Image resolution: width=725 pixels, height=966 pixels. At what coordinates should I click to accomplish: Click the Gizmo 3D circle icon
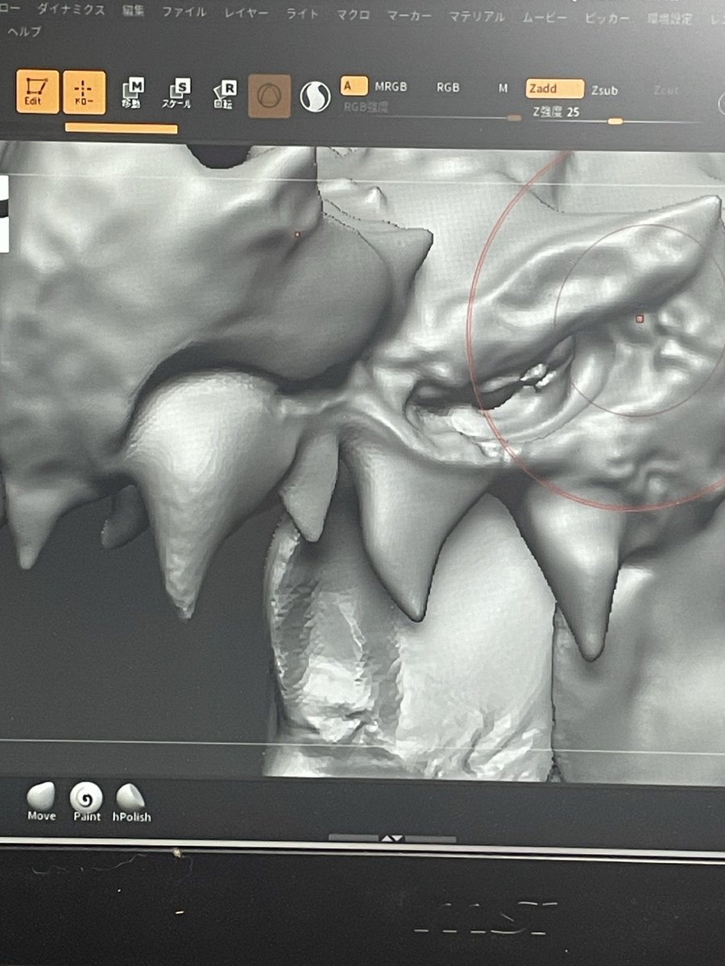(269, 97)
